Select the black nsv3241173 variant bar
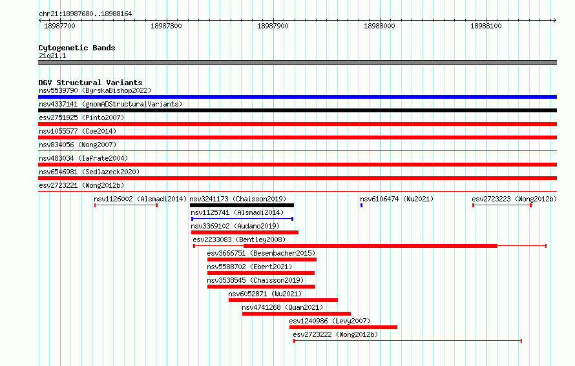The image size is (575, 366). pyautogui.click(x=242, y=205)
